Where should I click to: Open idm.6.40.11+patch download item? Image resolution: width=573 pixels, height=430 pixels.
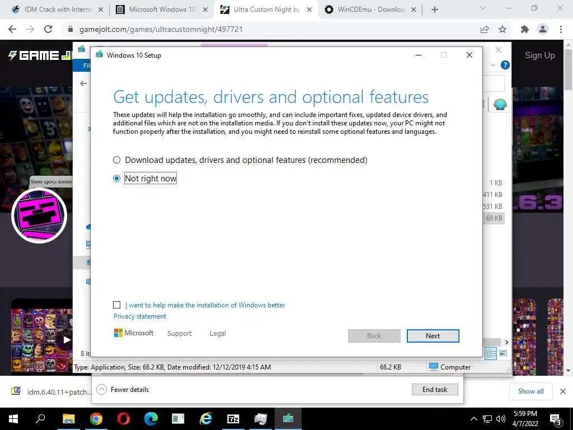(51, 391)
